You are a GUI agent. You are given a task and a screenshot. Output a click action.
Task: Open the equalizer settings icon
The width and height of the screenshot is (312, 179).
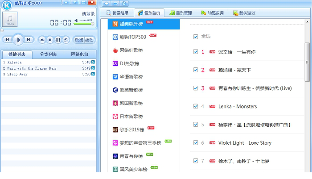tap(57, 40)
